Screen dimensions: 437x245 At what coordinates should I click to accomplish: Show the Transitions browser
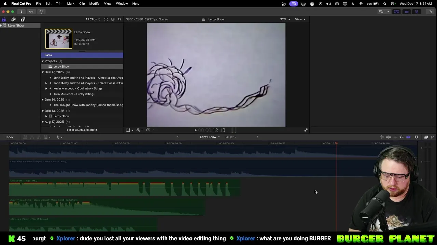[433, 137]
